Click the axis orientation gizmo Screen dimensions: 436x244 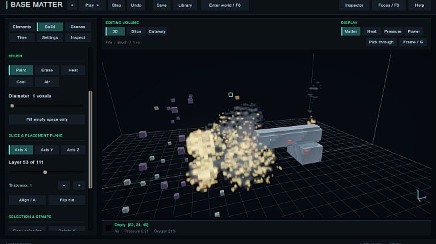point(421,195)
